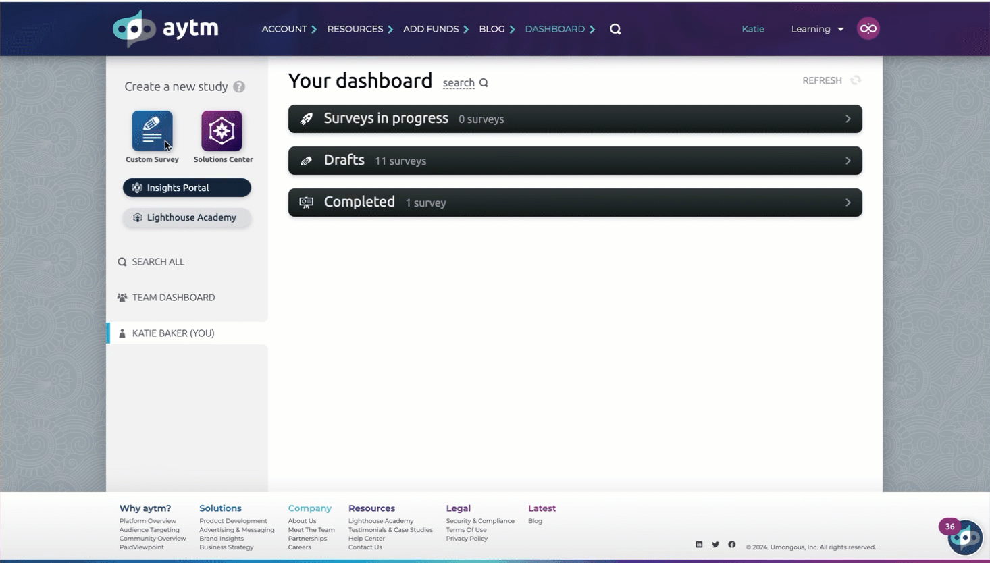Open footer Blog link under Latest

point(535,521)
